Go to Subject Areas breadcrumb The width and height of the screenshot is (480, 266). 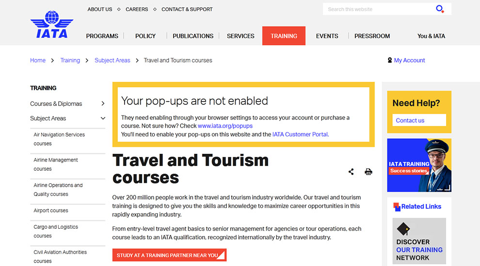point(112,60)
